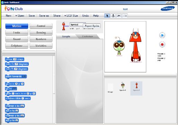Click the fourth tool icon beside the scissors
The width and height of the screenshot is (178, 125).
click(x=125, y=16)
